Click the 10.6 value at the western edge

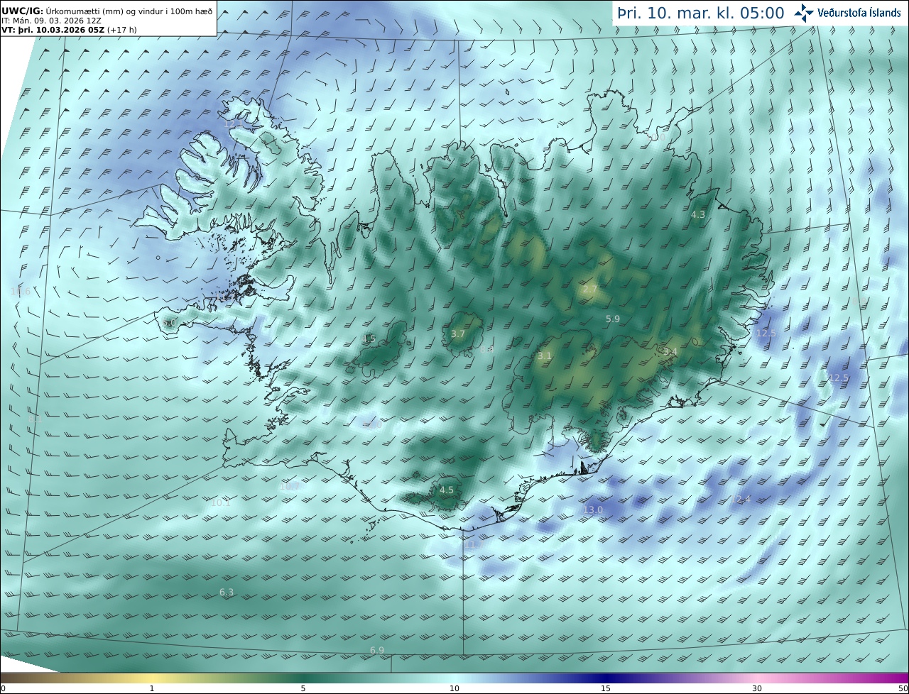point(21,291)
